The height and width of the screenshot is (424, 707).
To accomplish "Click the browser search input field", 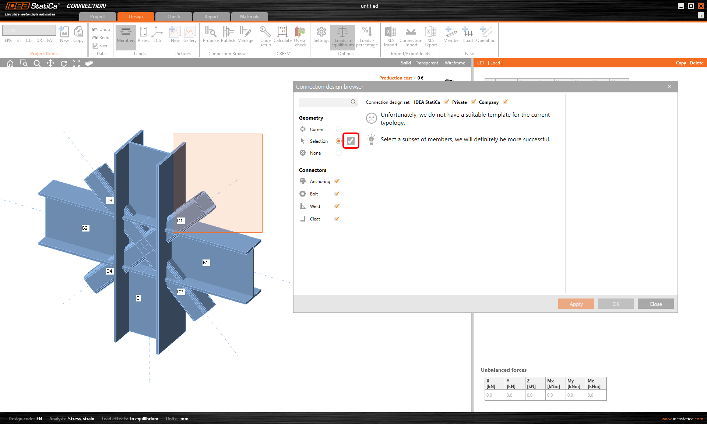I will tap(324, 102).
